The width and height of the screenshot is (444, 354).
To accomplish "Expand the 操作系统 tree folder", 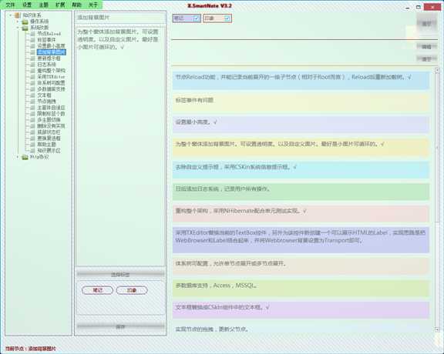I will (18, 22).
